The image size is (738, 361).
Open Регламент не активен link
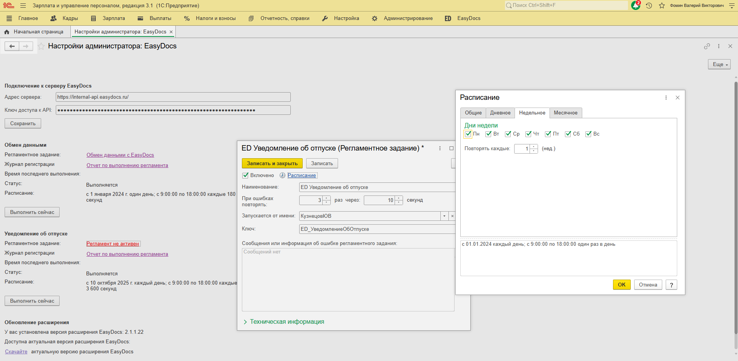pos(113,244)
